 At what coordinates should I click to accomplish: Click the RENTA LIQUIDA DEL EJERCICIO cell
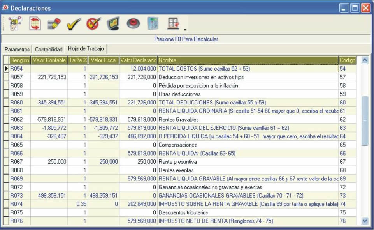click(x=248, y=128)
